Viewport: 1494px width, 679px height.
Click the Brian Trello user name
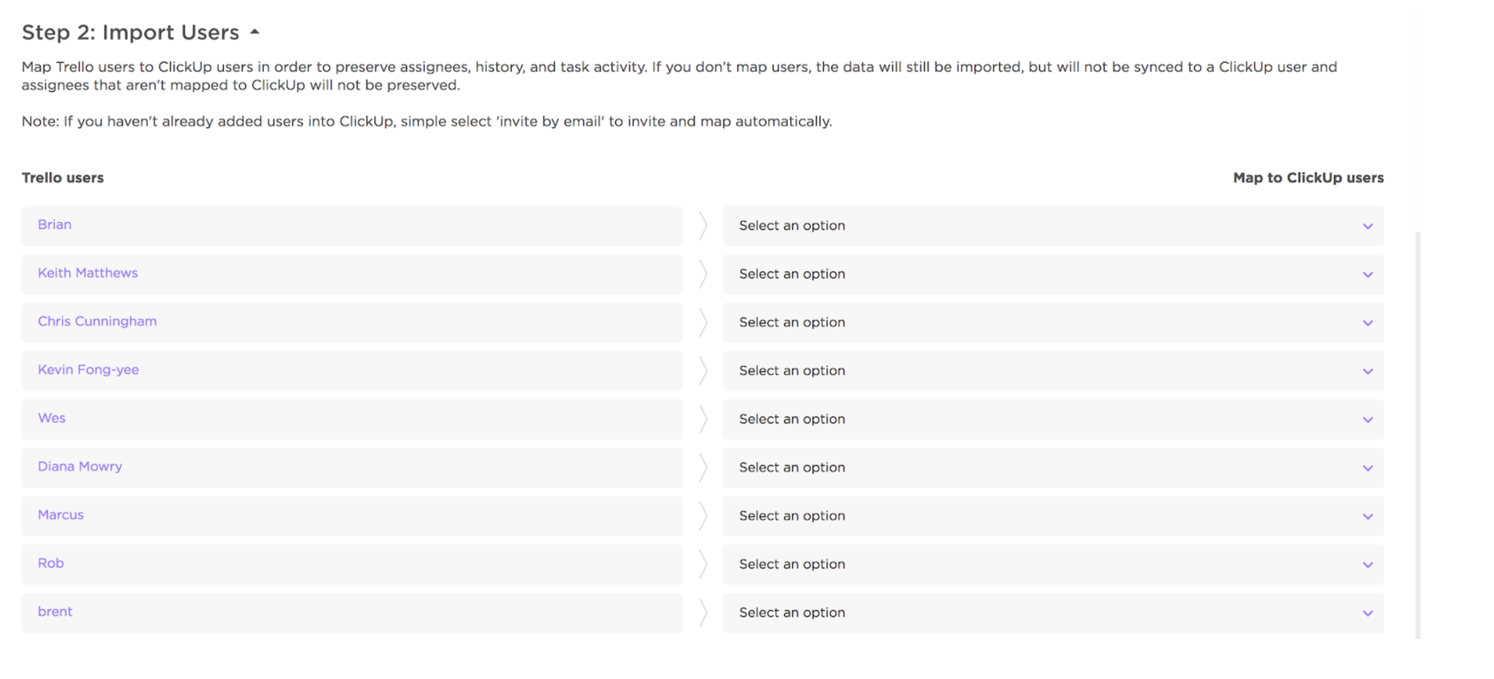(54, 225)
